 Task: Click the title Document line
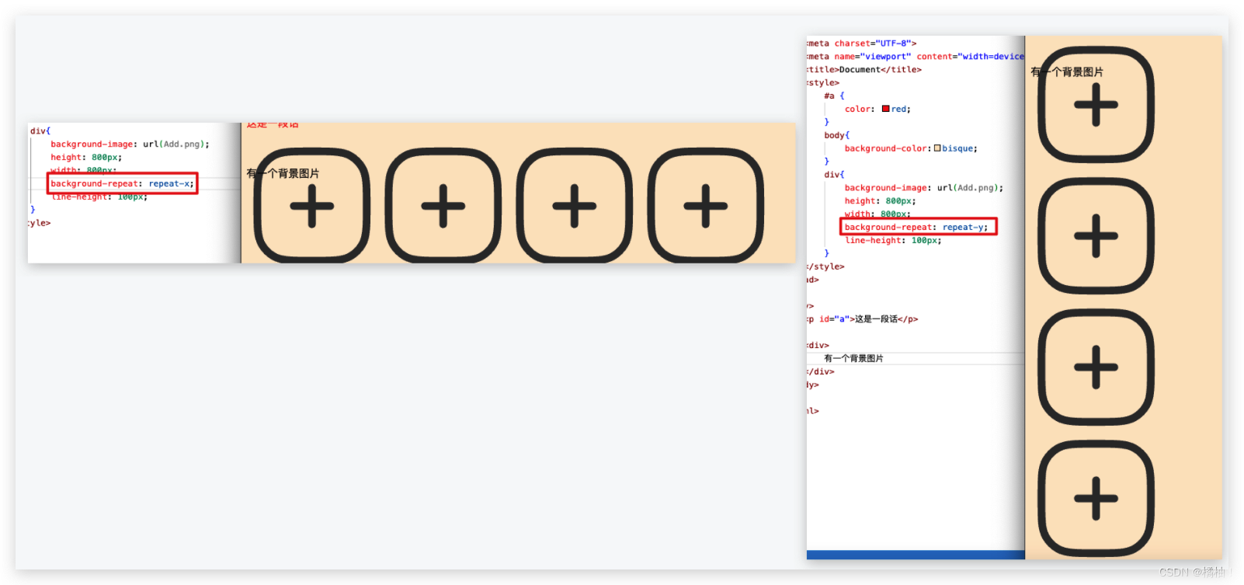864,70
